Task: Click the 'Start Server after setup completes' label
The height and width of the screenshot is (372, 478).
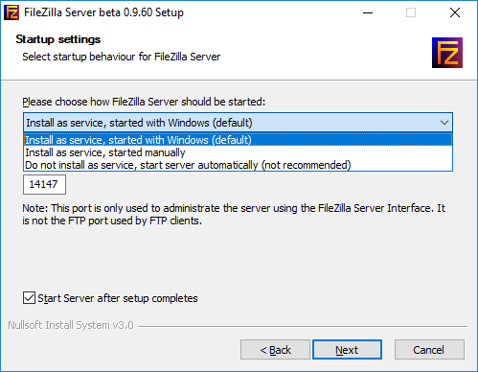Action: point(118,298)
